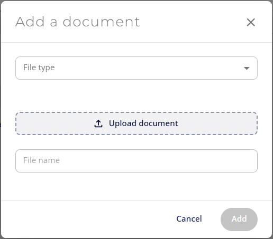Cancel adding the document

(x=189, y=219)
